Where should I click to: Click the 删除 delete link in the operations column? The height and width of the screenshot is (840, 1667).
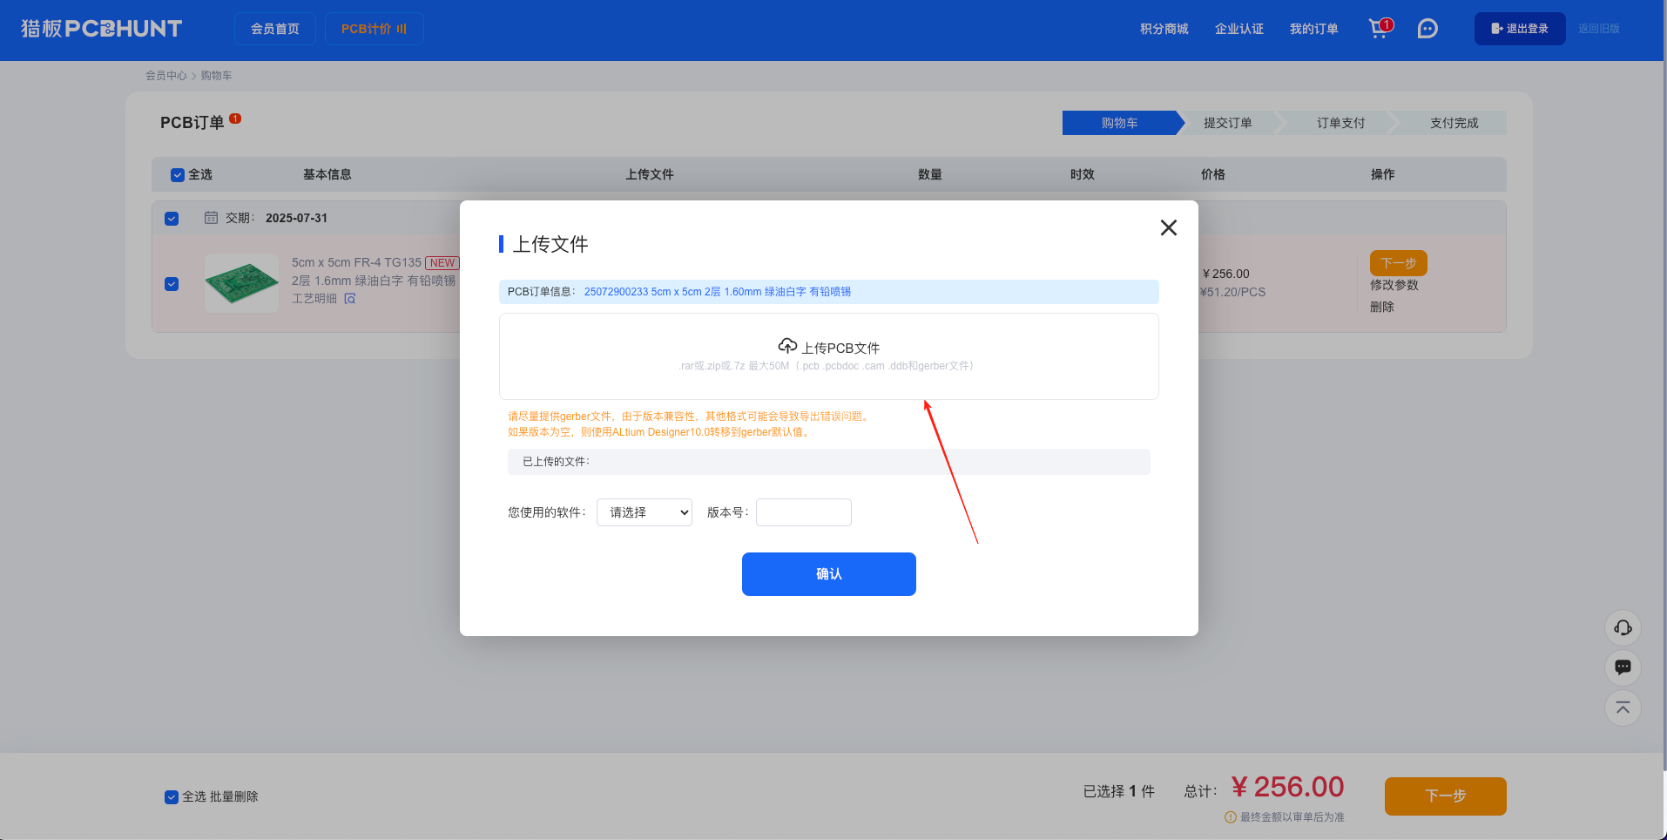1381,307
